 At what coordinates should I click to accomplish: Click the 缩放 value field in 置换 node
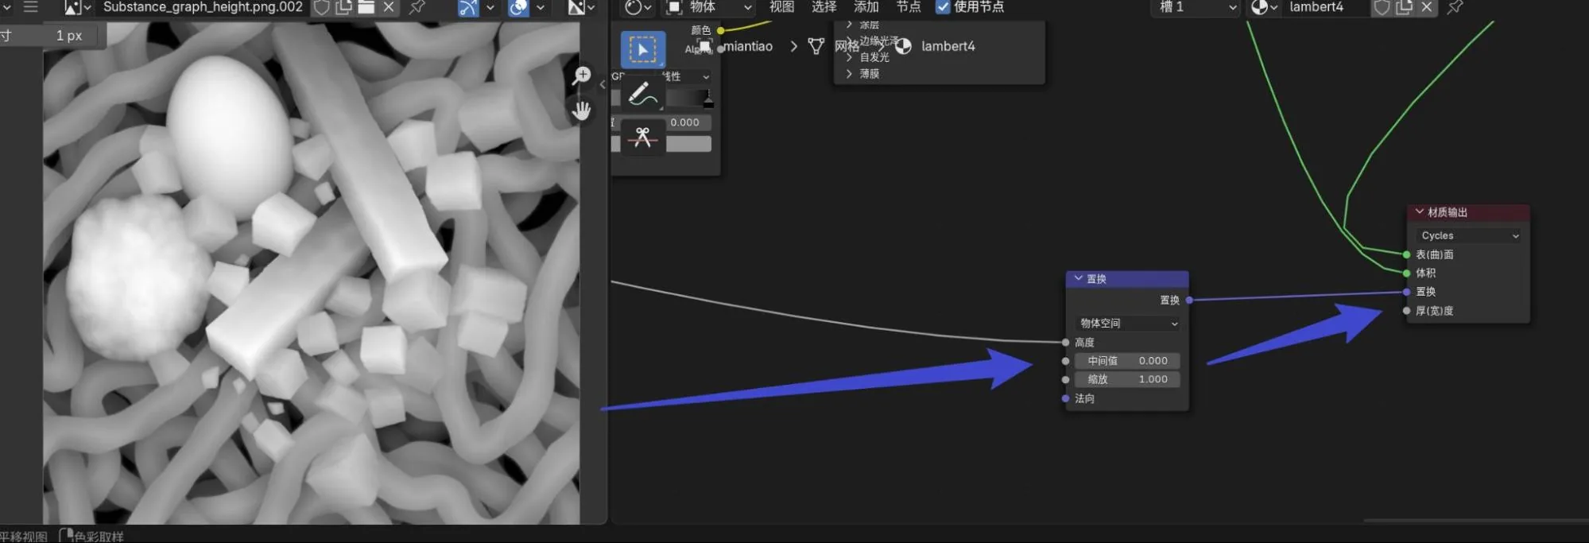pos(1127,380)
